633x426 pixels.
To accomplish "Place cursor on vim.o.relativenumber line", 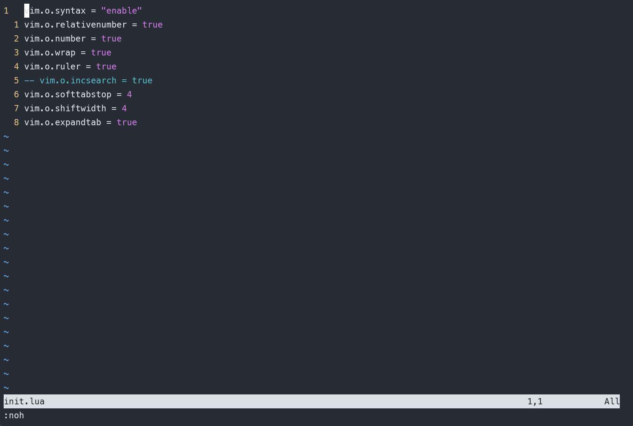I will tap(94, 25).
